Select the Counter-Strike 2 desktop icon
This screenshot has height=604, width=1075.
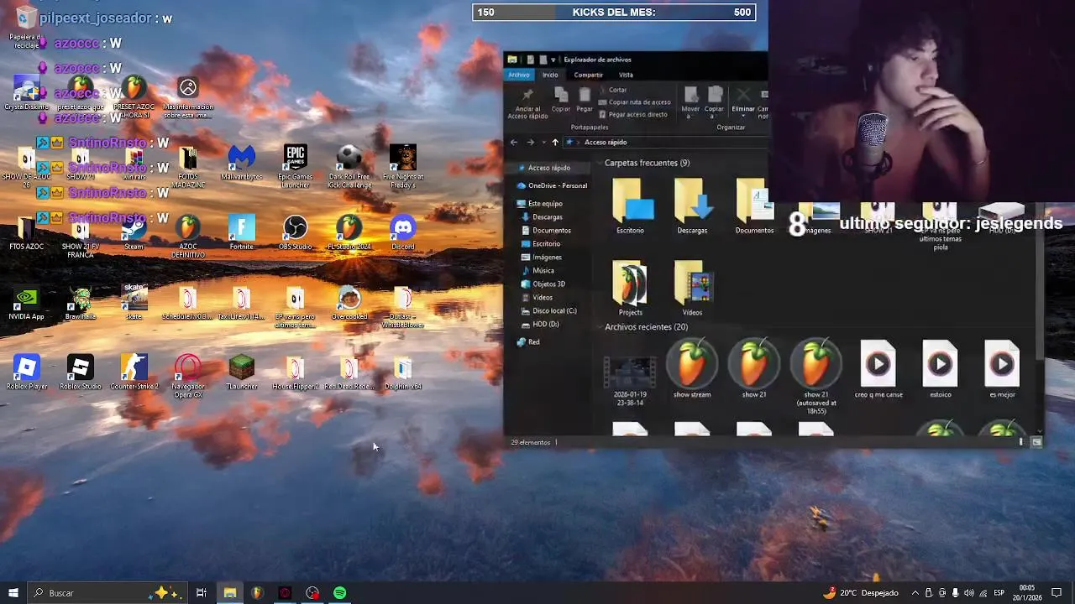point(134,372)
